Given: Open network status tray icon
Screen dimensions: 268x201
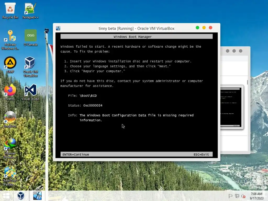Looking at the screenshot, I should [237, 196].
